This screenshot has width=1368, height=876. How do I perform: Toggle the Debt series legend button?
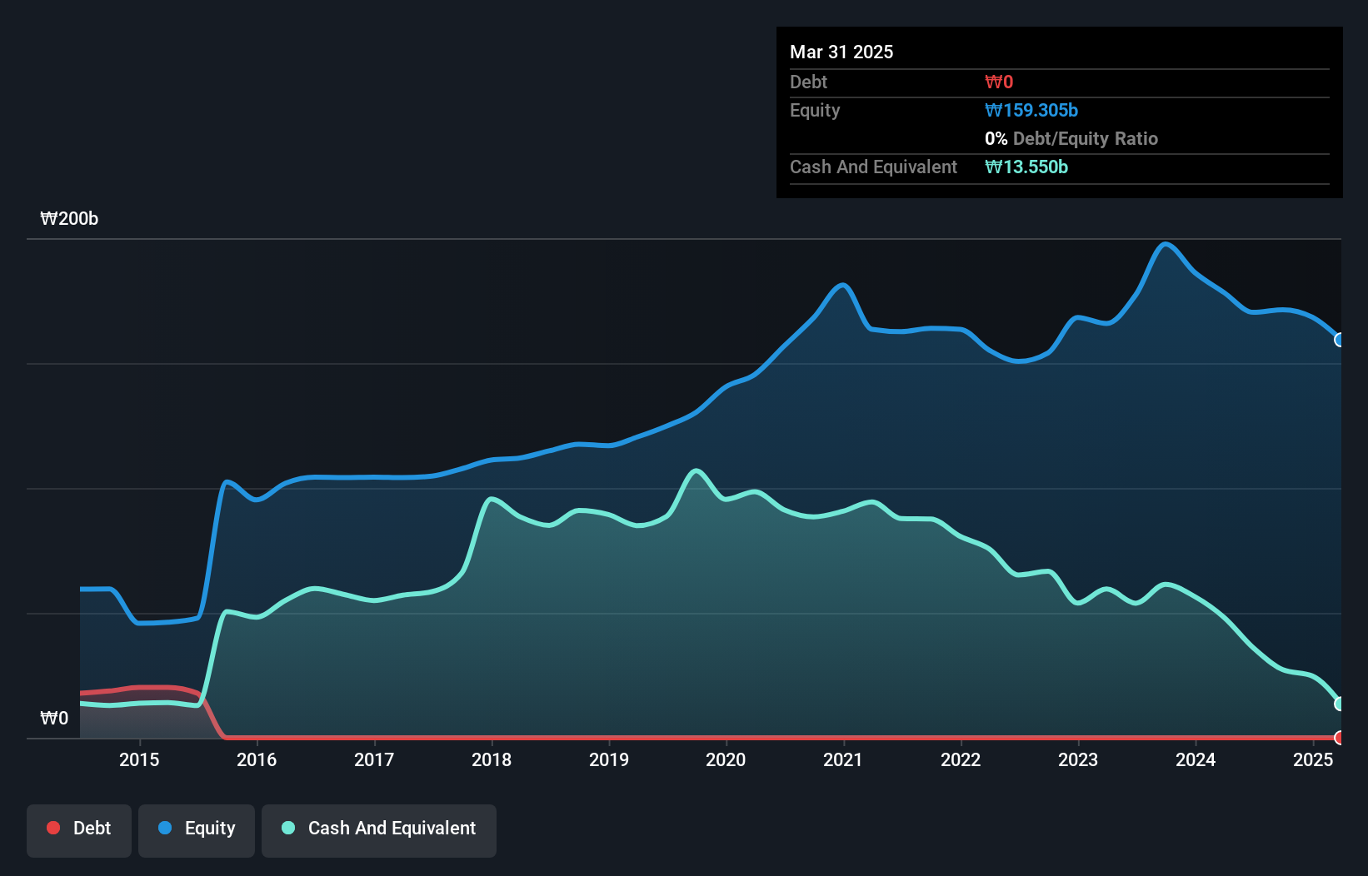[x=79, y=830]
